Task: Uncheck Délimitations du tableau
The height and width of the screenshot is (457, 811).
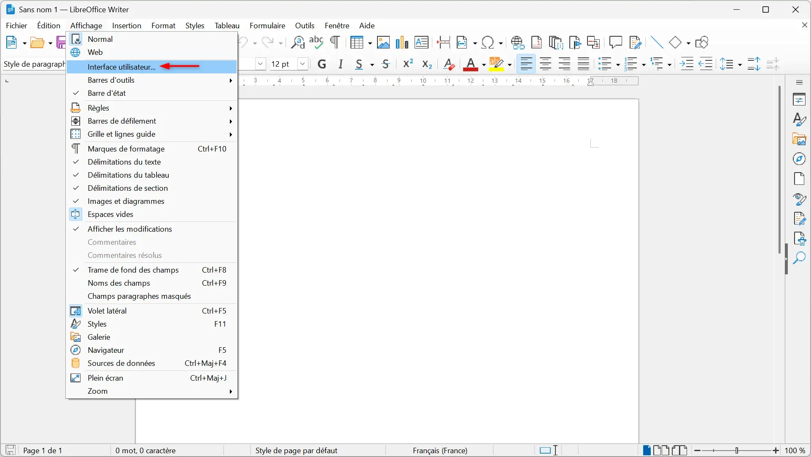Action: [x=152, y=175]
